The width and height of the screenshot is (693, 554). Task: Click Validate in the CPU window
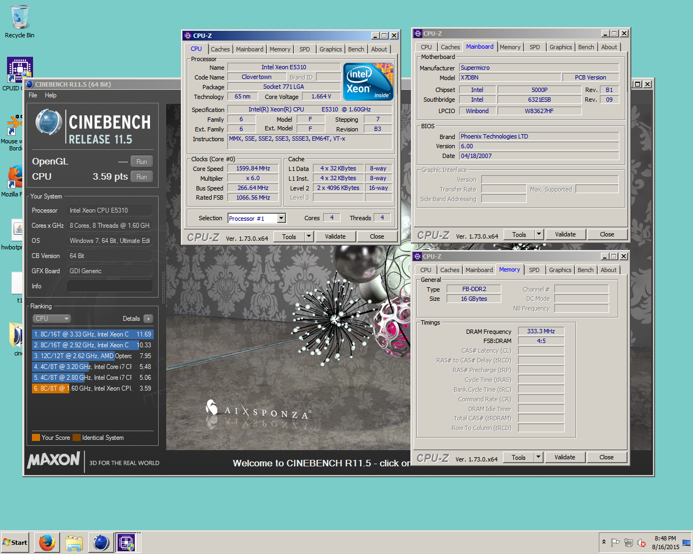[x=335, y=236]
